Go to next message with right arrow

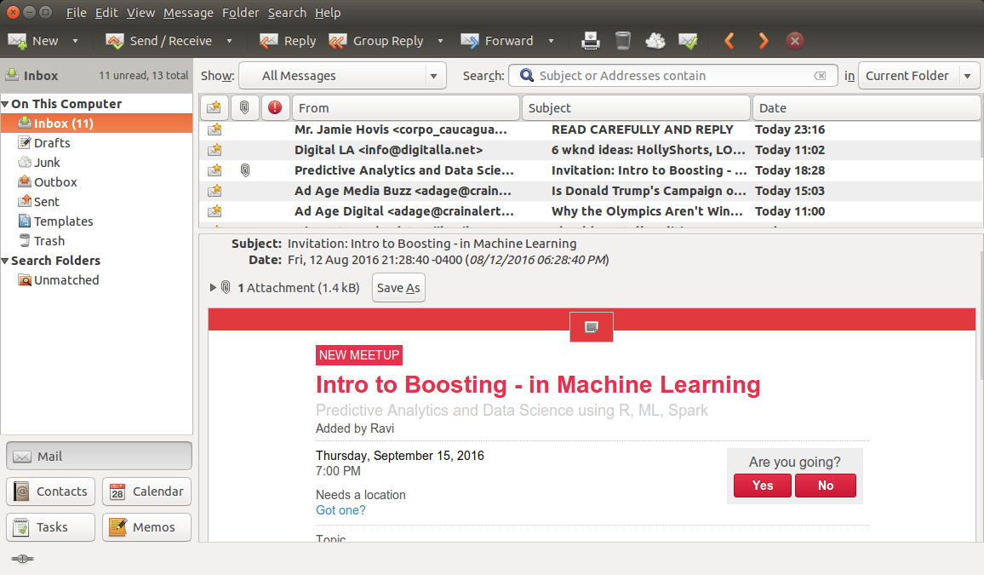(x=763, y=41)
